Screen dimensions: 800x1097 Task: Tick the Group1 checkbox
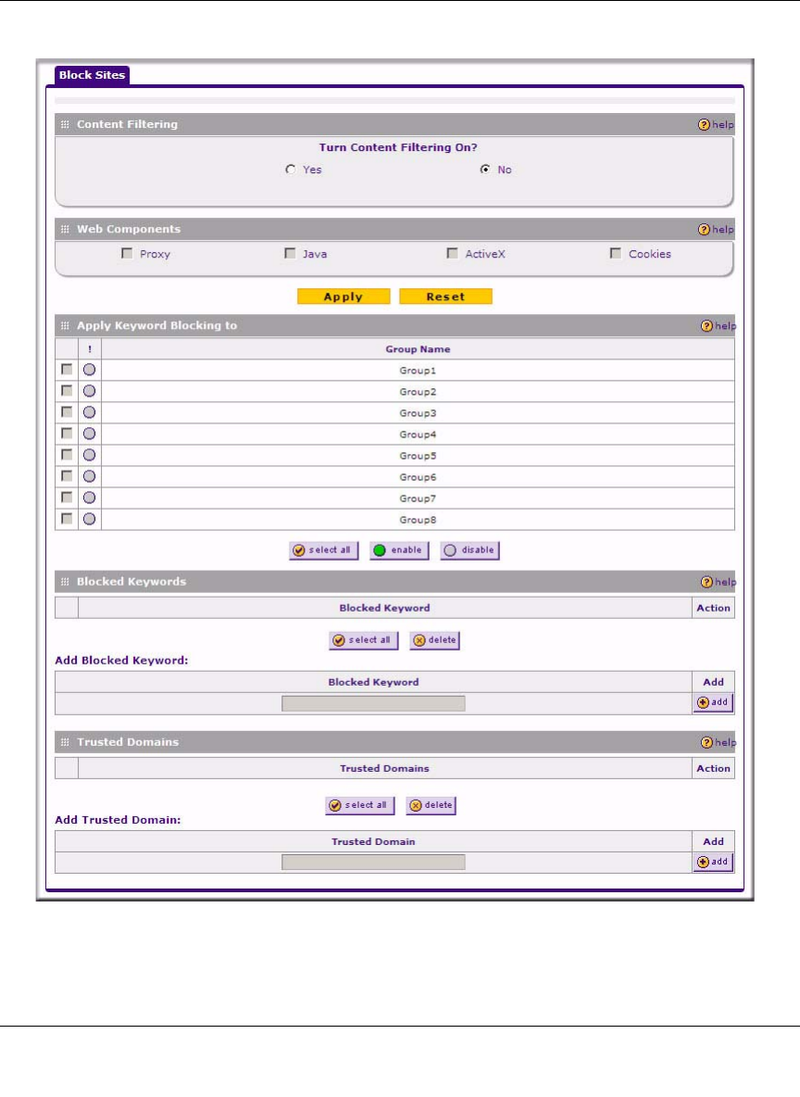click(67, 369)
